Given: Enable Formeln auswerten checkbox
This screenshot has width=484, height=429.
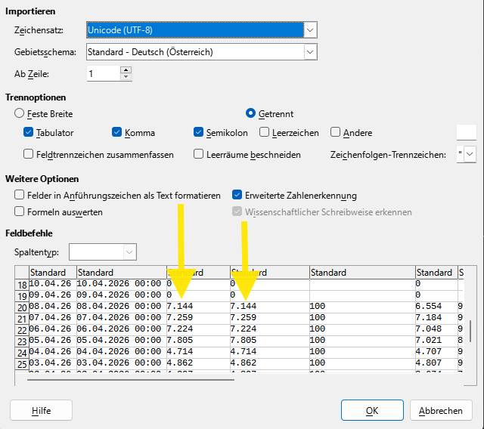Looking at the screenshot, I should [x=20, y=212].
